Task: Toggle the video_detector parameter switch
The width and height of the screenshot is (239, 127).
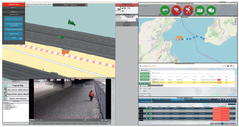Action: (136, 19)
